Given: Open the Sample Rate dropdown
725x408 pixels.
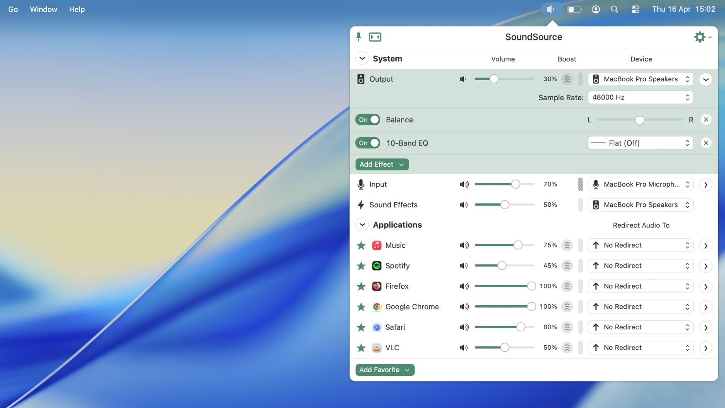Looking at the screenshot, I should pos(640,97).
